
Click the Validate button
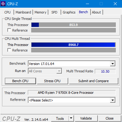pyautogui.click(x=86, y=118)
